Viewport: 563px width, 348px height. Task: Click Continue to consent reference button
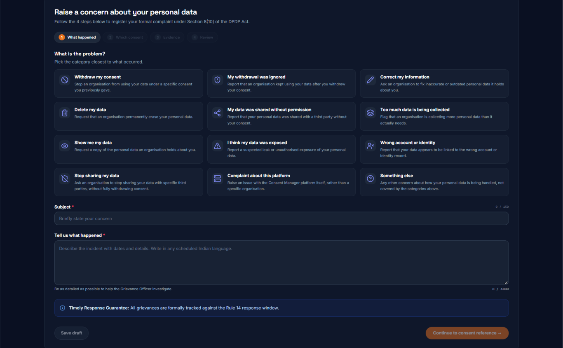(467, 333)
